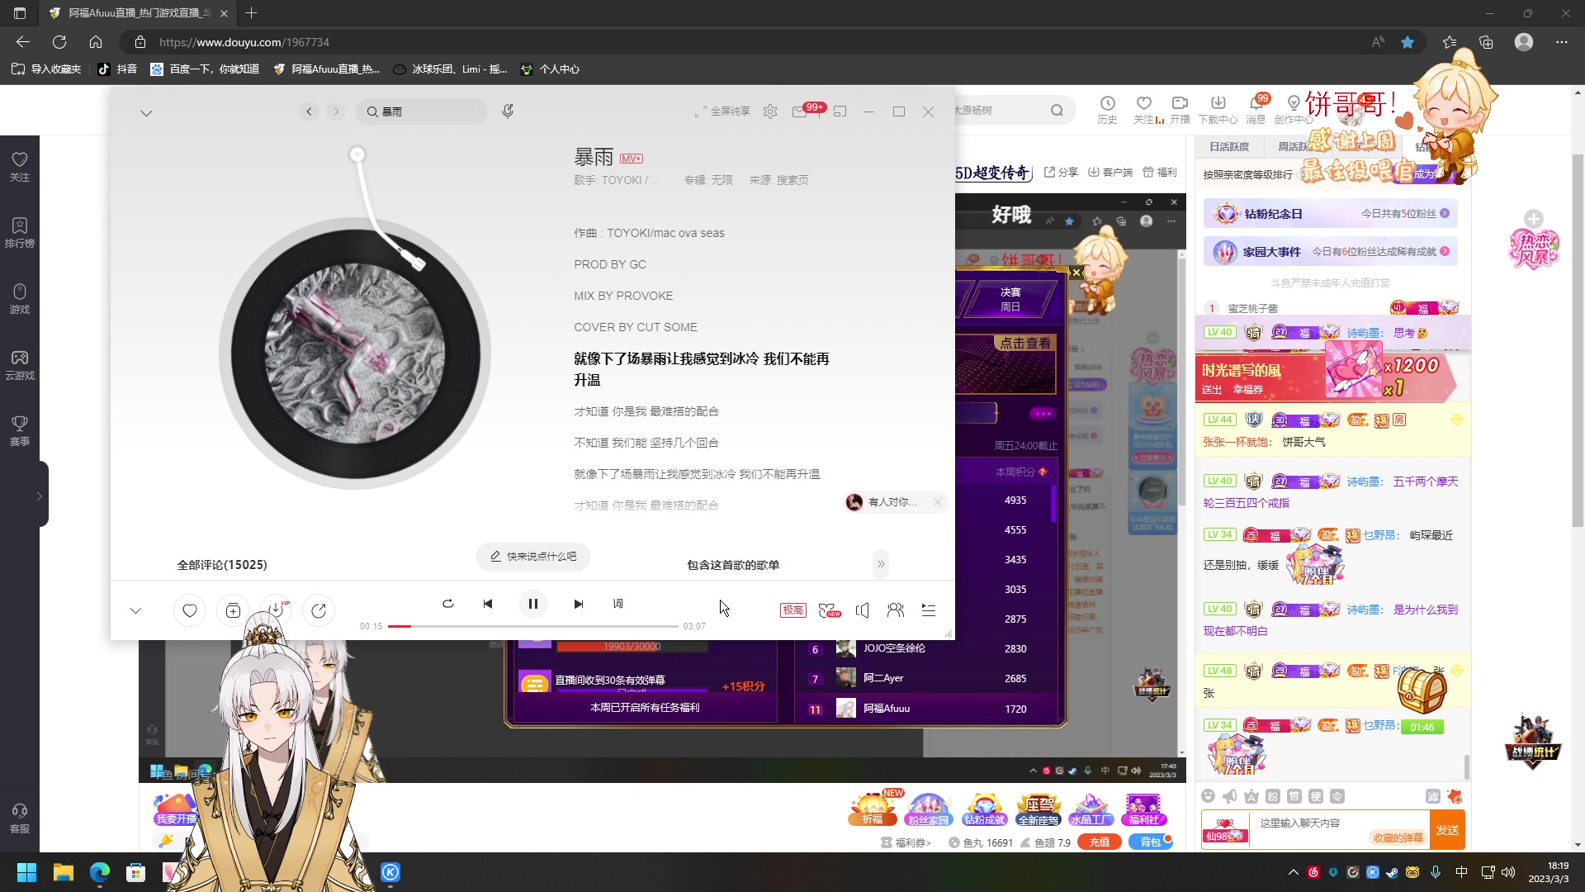Open 关注 in Douyu left sidebar
The image size is (1585, 892).
coord(20,166)
